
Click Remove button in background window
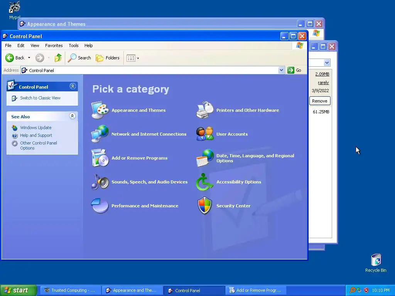[x=320, y=101]
